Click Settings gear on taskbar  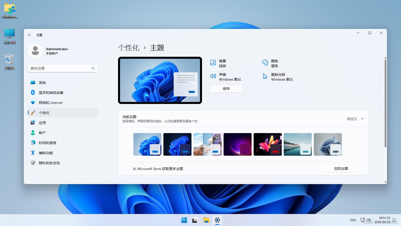[x=217, y=220]
